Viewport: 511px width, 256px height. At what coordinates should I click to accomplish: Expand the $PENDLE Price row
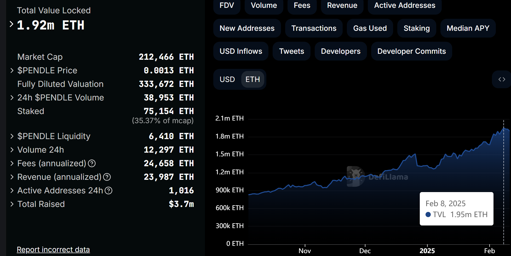click(12, 70)
